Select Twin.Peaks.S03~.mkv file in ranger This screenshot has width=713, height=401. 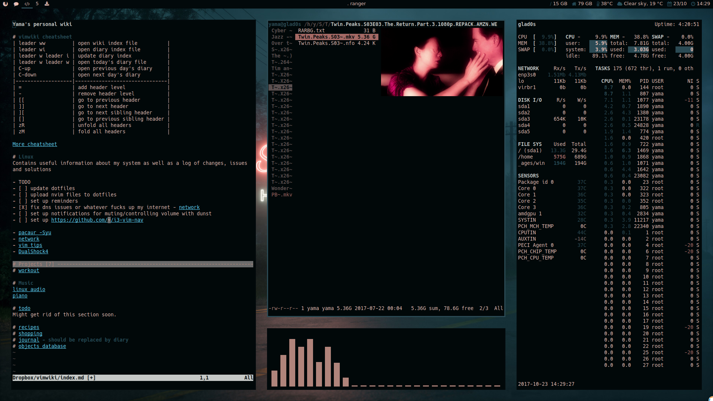click(337, 37)
